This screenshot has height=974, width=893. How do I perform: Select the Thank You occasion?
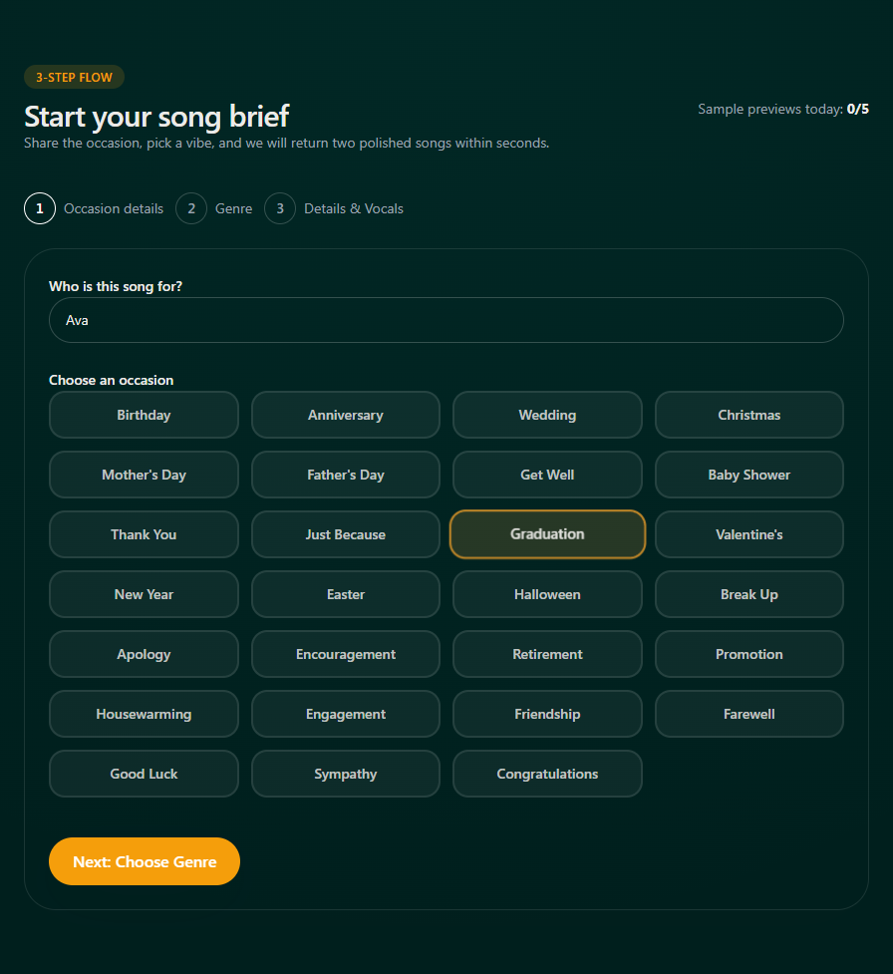click(x=144, y=534)
